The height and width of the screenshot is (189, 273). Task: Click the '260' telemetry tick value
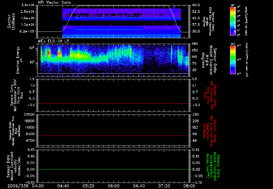click(x=195, y=114)
